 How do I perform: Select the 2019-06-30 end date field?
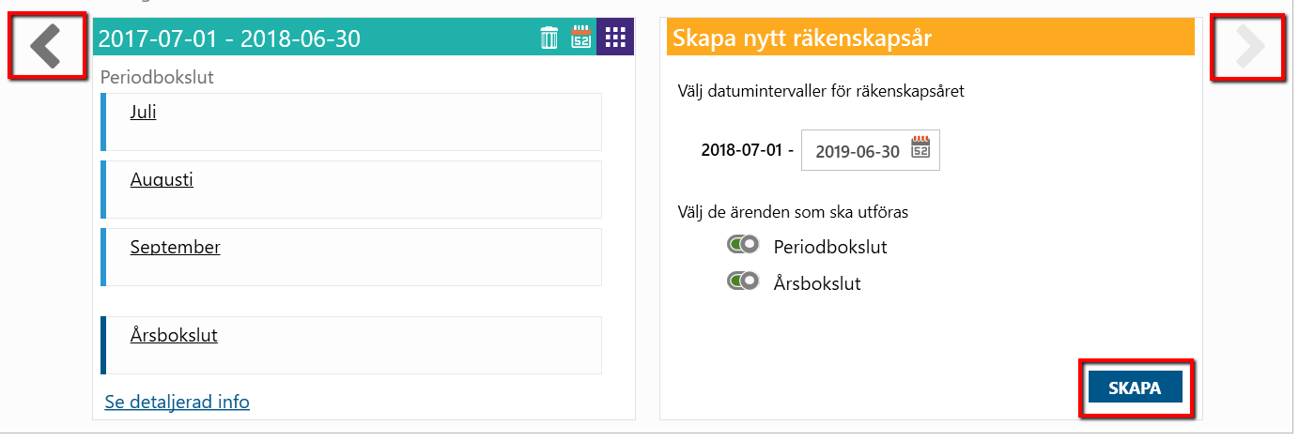pyautogui.click(x=870, y=150)
